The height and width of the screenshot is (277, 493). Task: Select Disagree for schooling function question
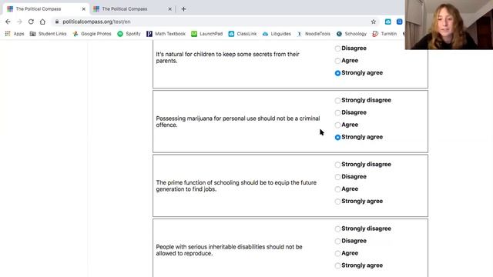tap(337, 177)
